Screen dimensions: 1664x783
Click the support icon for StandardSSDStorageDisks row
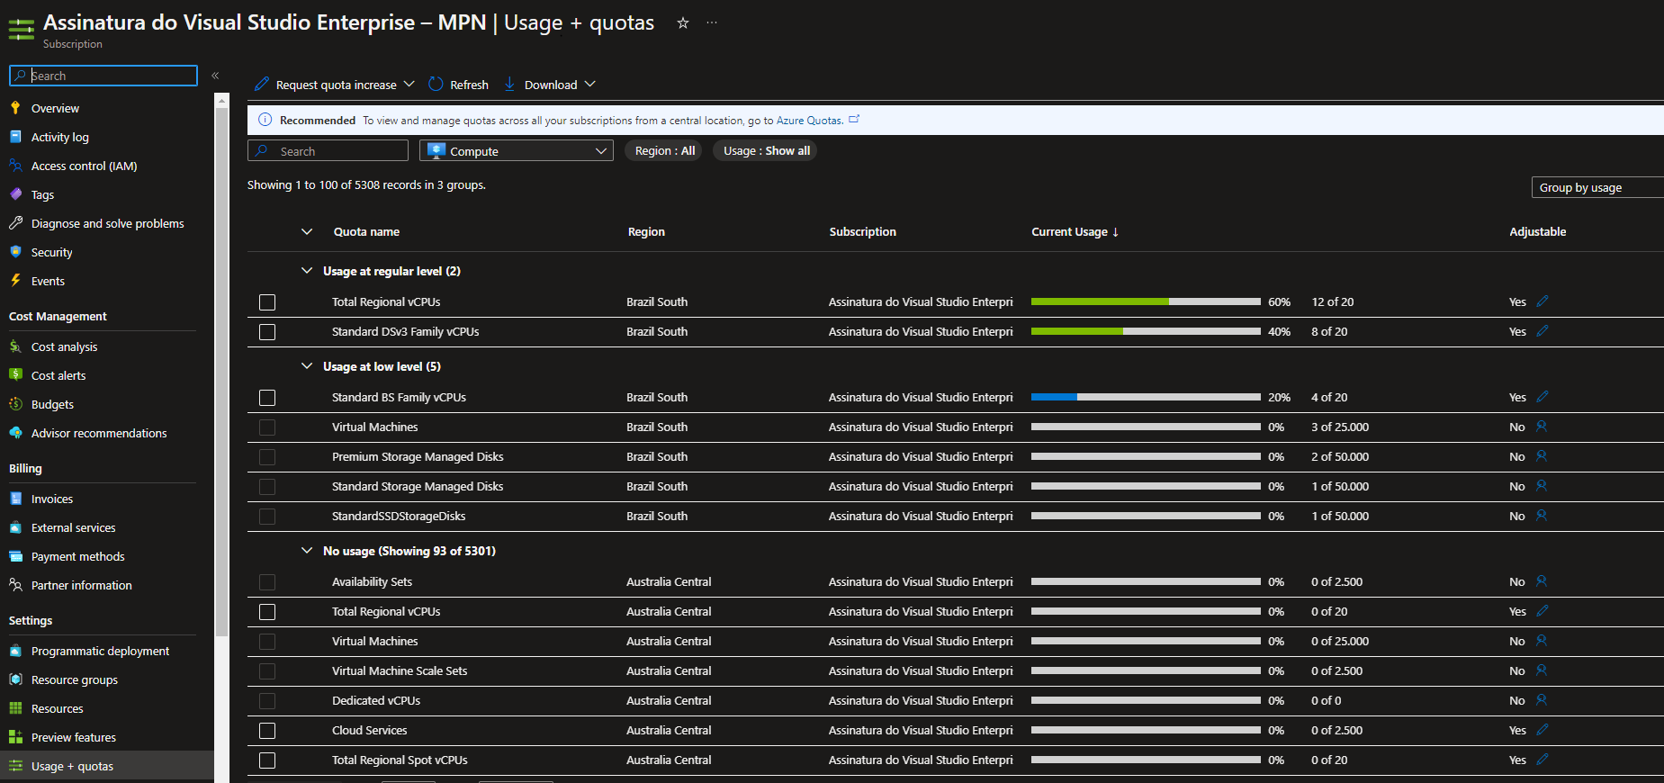(x=1542, y=516)
